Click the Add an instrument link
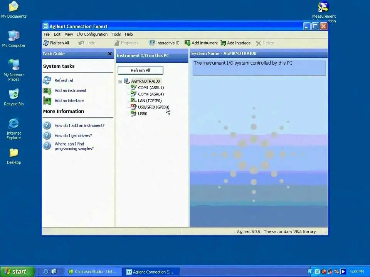Screen dimensions: 370x277 tap(70, 90)
